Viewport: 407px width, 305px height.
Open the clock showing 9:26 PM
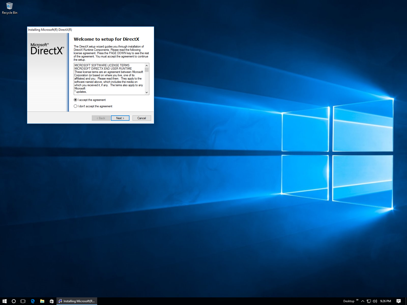[x=386, y=301]
